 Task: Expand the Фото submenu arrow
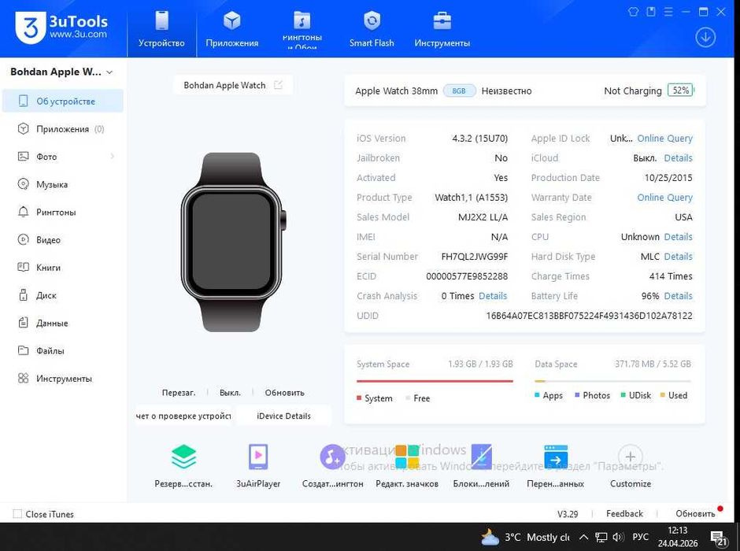pos(113,156)
